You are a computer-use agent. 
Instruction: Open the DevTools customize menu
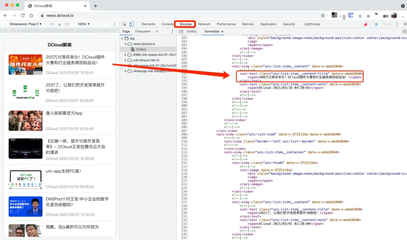coord(397,24)
